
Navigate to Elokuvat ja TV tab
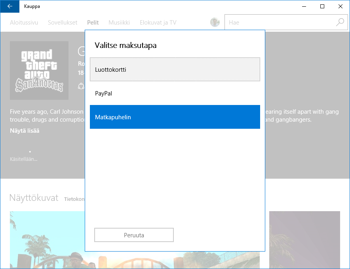click(158, 23)
